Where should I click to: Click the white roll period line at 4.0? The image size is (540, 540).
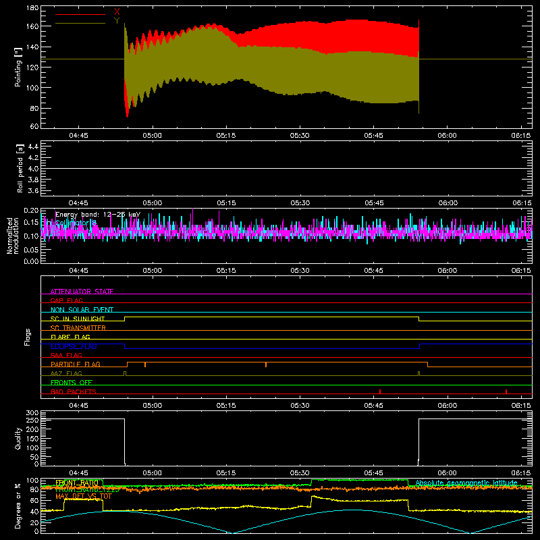coord(286,168)
